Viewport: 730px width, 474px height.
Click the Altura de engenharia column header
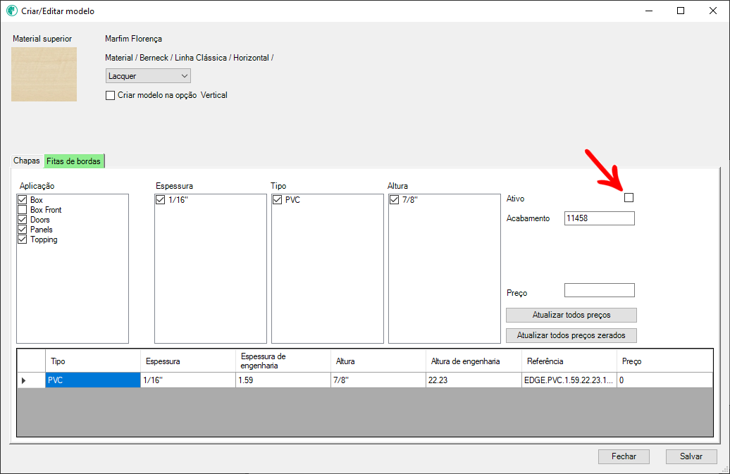[x=474, y=361]
